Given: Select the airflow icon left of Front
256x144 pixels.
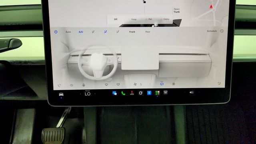Looking at the screenshot, I should 118,32.
